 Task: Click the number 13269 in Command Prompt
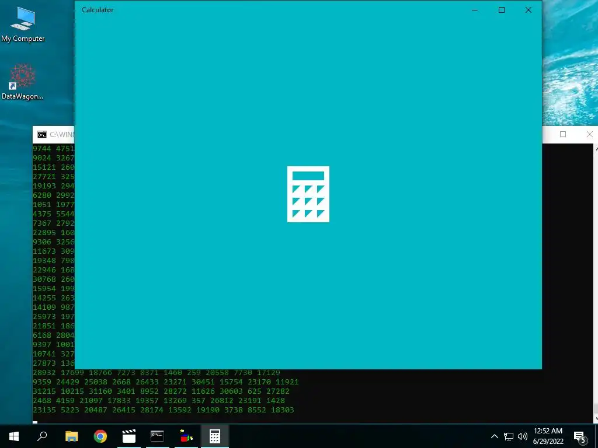pyautogui.click(x=175, y=400)
